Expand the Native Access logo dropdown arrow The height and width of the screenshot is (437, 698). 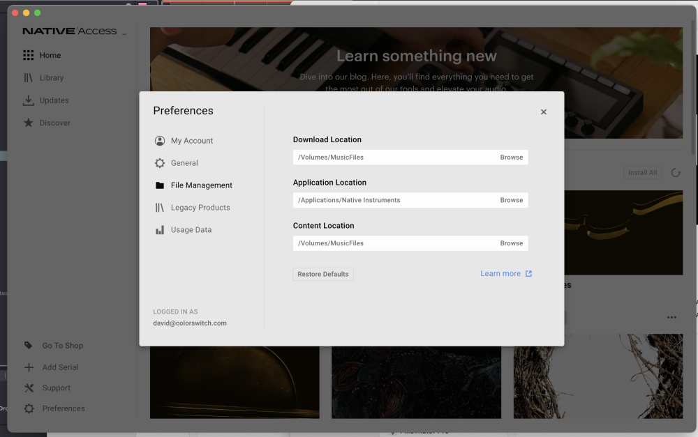(124, 33)
